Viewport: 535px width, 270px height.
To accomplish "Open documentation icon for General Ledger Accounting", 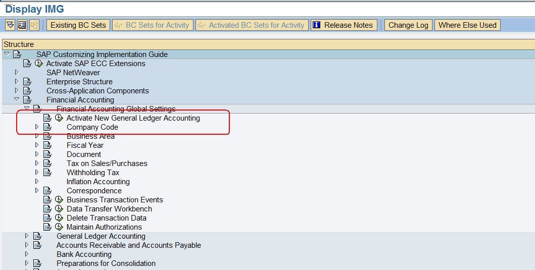I will click(x=37, y=236).
